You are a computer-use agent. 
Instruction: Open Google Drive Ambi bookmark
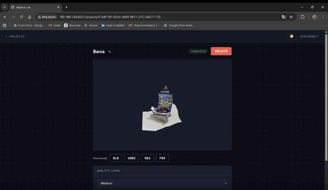tap(179, 25)
